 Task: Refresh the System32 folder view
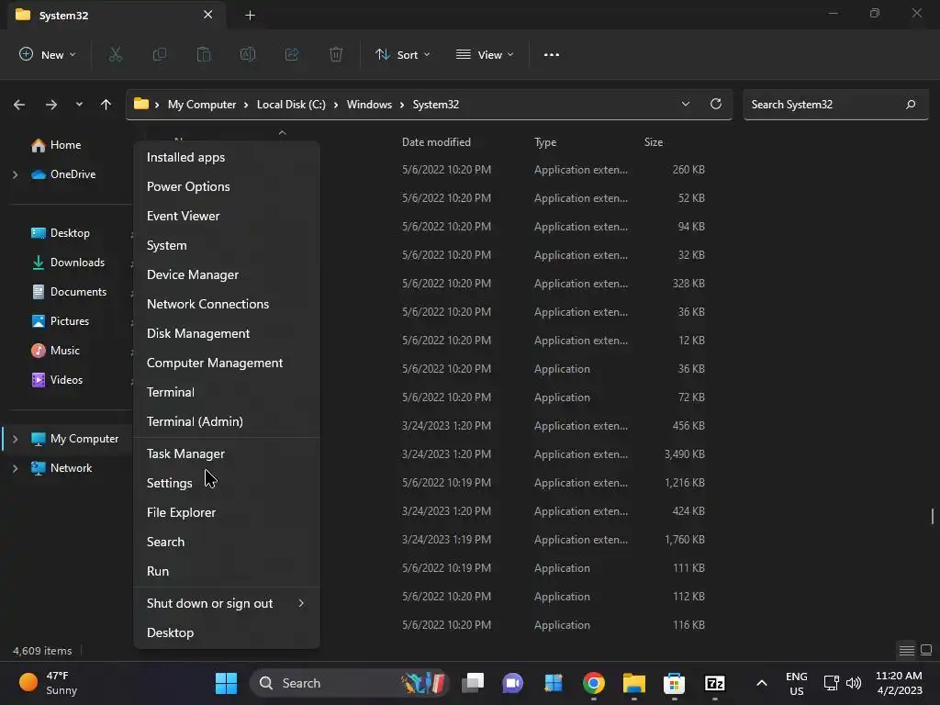click(716, 104)
